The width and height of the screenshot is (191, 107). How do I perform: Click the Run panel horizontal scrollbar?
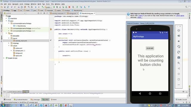pyautogui.click(x=55, y=97)
